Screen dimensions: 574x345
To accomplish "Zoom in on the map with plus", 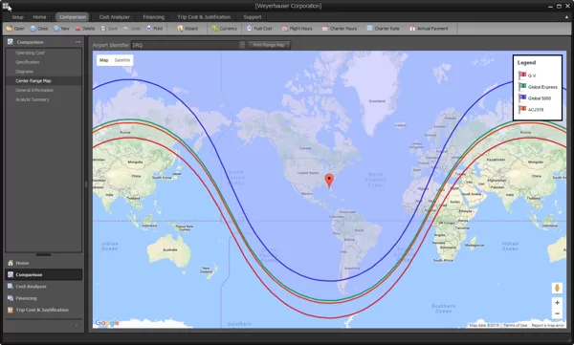I will [x=557, y=303].
